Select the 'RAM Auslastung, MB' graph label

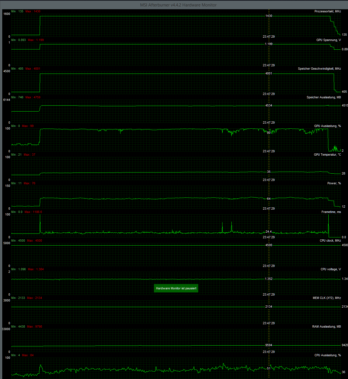pyautogui.click(x=326, y=327)
